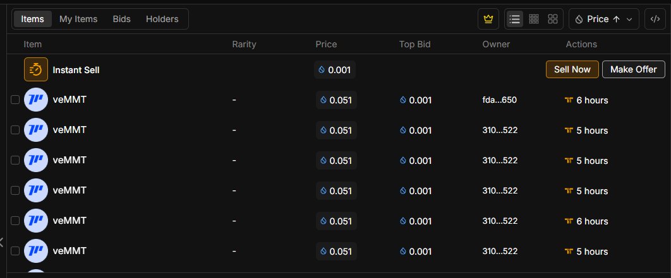The width and height of the screenshot is (671, 278).
Task: Click the Owner column header
Action: [x=496, y=44]
